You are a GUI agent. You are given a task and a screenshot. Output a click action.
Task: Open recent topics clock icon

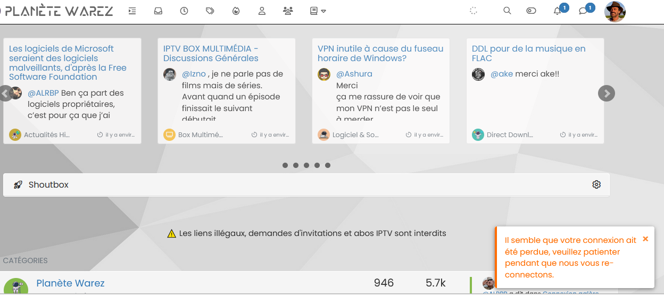point(184,11)
